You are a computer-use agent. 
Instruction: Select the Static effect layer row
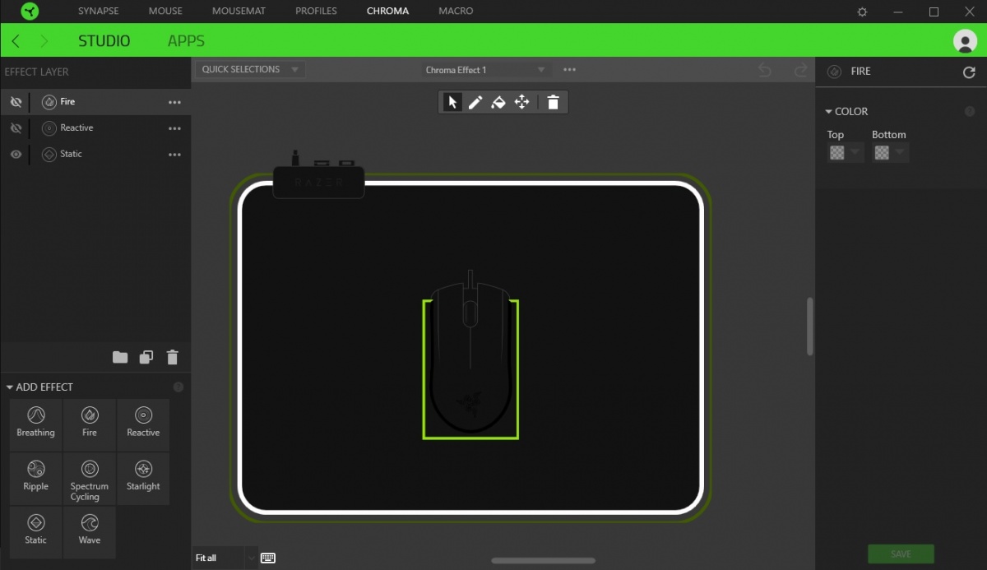[x=95, y=155]
